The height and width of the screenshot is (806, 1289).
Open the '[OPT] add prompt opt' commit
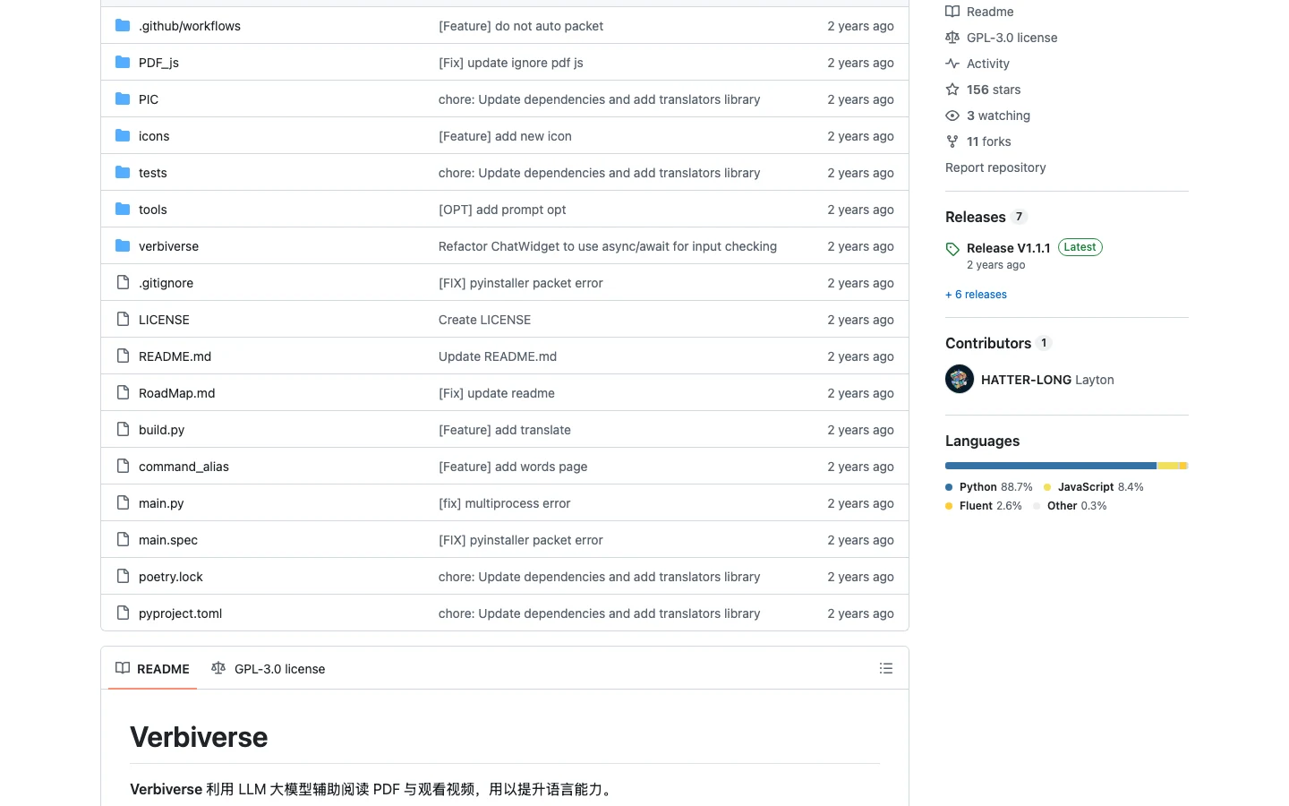pos(502,210)
